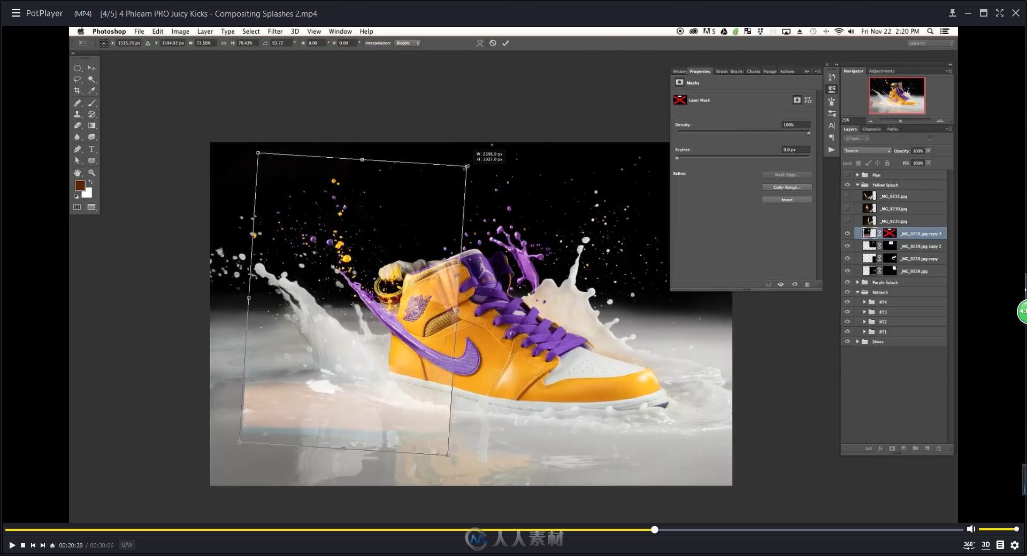1027x556 pixels.
Task: Show the _MG_9235.jpg layer
Action: click(847, 221)
